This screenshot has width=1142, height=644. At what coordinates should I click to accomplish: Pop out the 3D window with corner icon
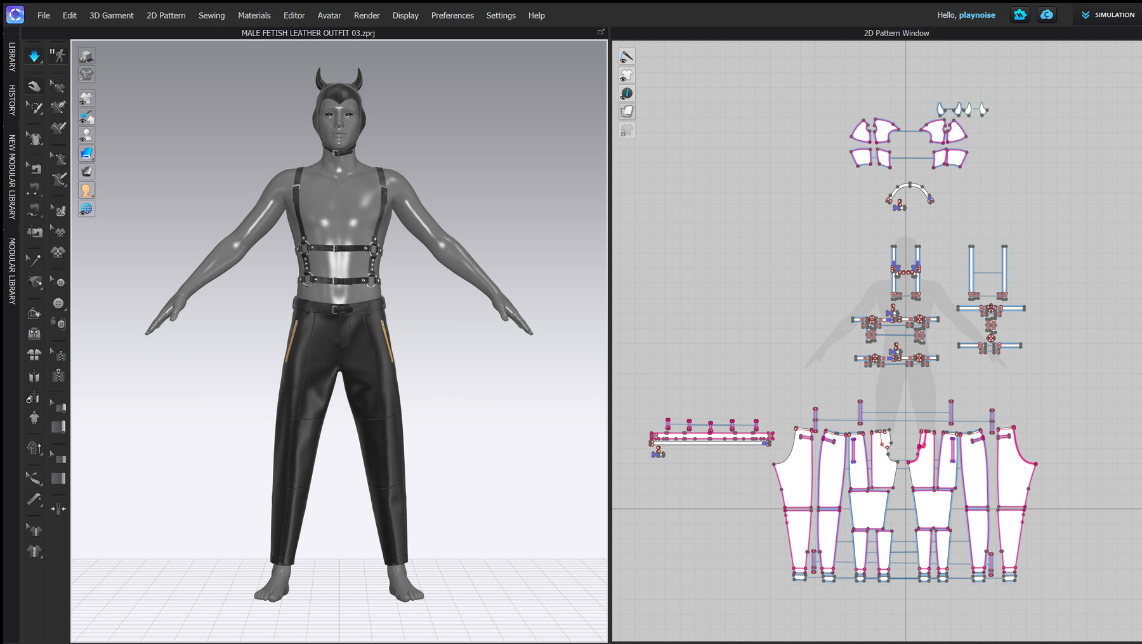pos(601,32)
